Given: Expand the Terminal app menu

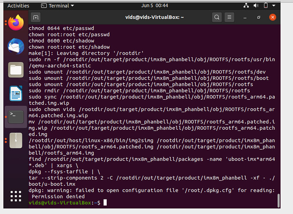Looking at the screenshot, I should pyautogui.click(x=57, y=6).
